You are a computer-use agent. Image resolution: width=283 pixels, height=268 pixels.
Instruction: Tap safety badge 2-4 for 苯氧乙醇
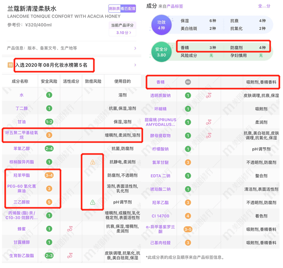click(x=49, y=148)
